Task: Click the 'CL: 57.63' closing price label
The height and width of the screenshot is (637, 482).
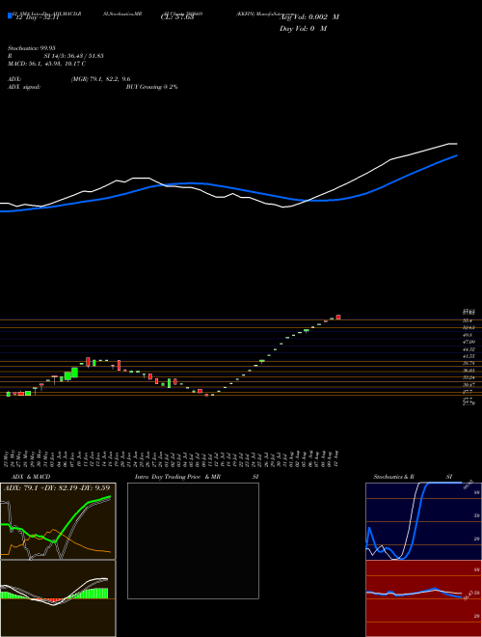Action: (177, 17)
